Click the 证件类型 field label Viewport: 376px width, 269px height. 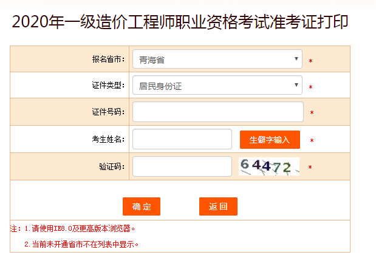click(x=108, y=86)
